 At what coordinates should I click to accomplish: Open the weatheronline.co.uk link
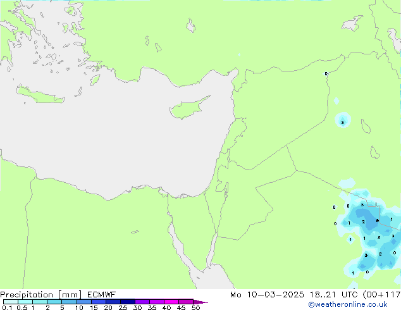(x=348, y=304)
